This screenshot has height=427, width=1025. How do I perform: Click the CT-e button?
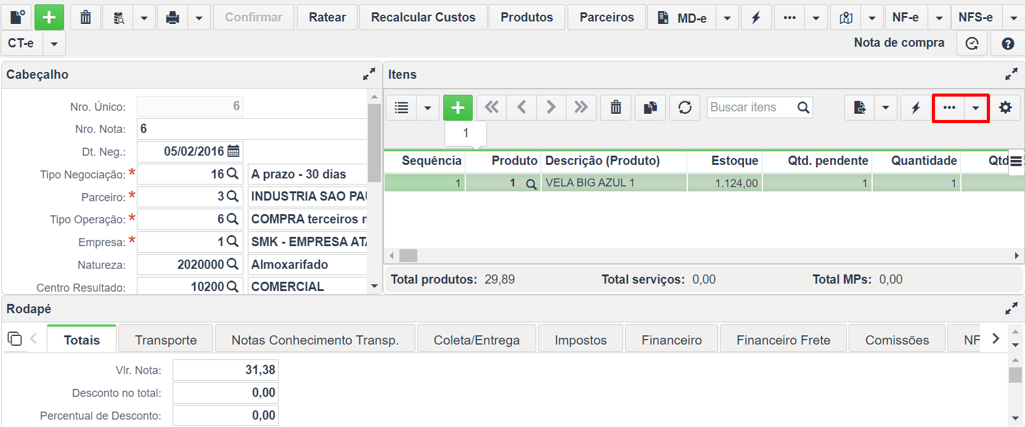[22, 44]
